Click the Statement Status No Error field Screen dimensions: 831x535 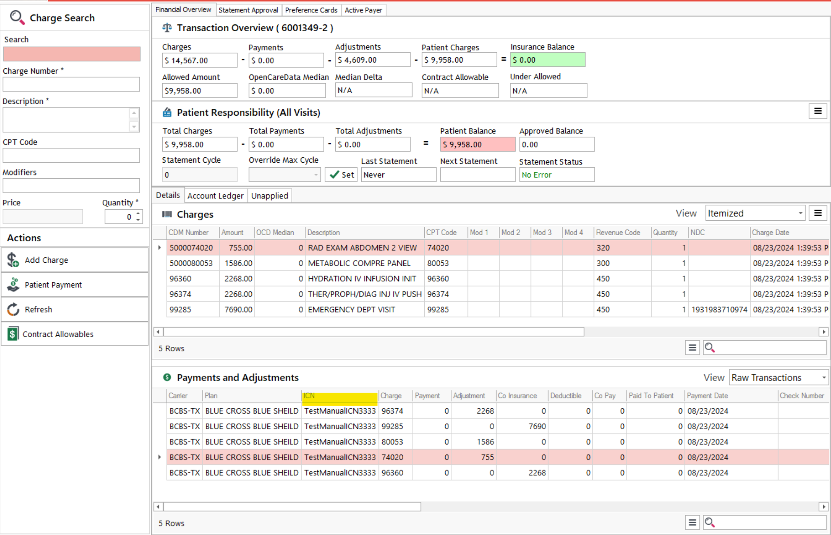[557, 175]
